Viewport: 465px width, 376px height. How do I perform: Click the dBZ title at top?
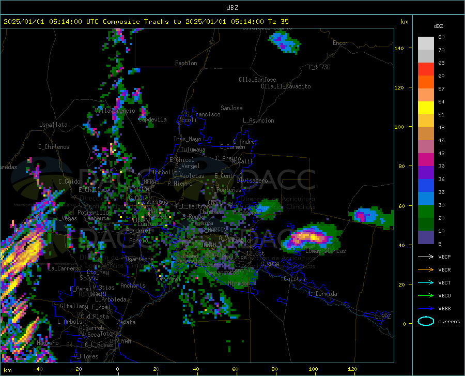[x=232, y=8]
